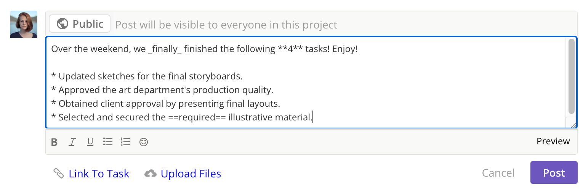Toggle bold formatting in the editor toolbar
This screenshot has height=196, width=583.
(x=54, y=142)
